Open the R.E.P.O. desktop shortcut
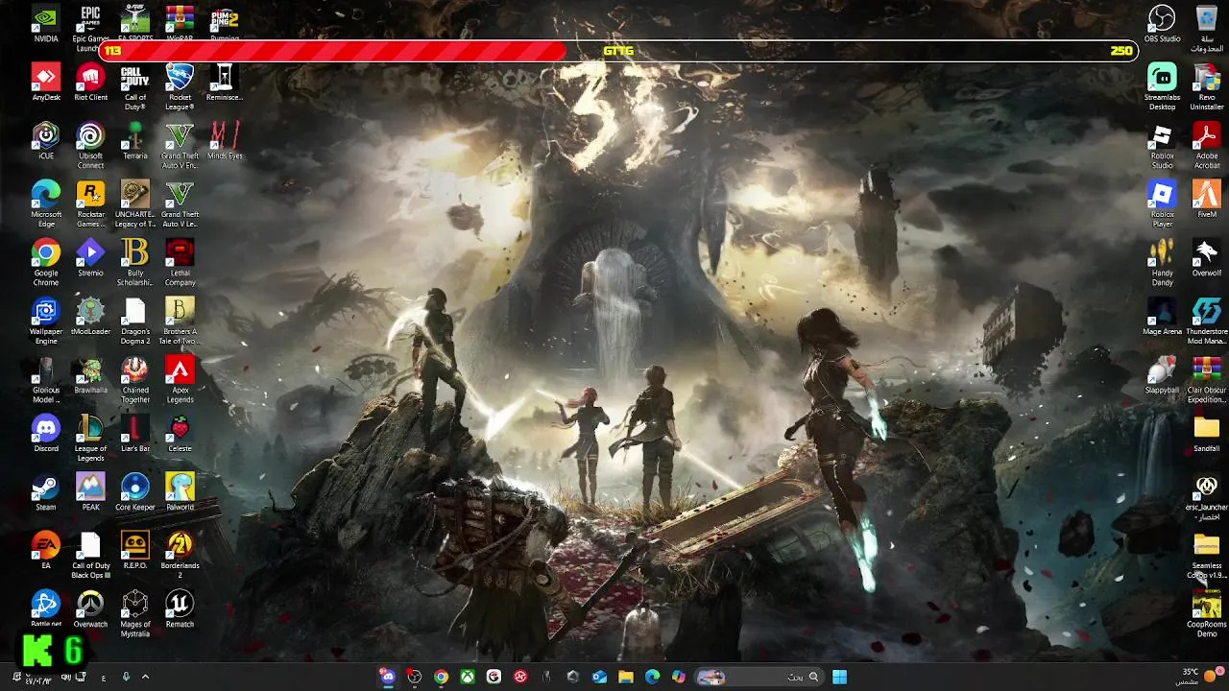 click(135, 551)
